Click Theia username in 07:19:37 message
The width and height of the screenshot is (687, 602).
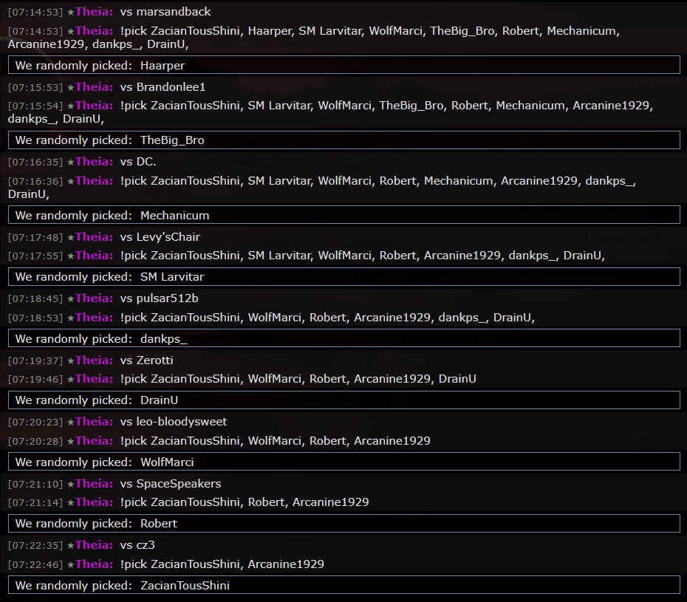[95, 360]
